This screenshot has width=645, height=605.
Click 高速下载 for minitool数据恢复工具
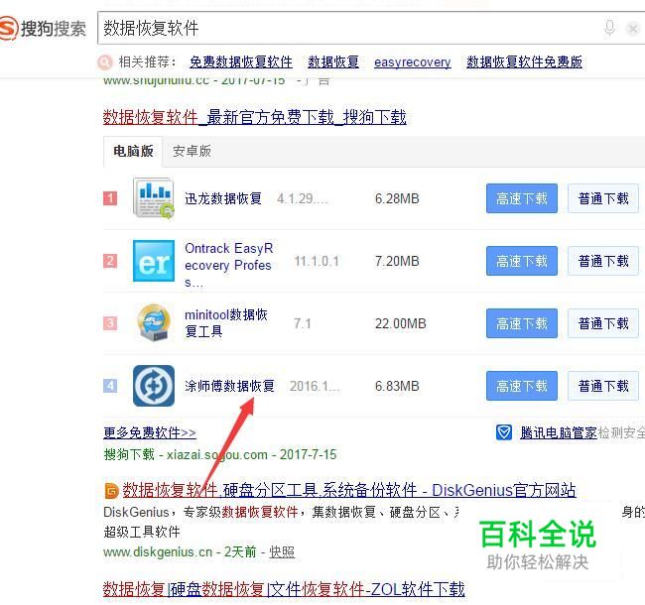pyautogui.click(x=522, y=323)
